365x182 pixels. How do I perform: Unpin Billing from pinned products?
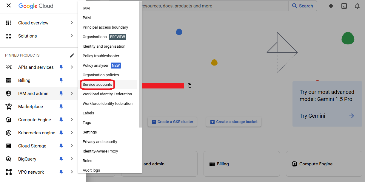(x=61, y=80)
